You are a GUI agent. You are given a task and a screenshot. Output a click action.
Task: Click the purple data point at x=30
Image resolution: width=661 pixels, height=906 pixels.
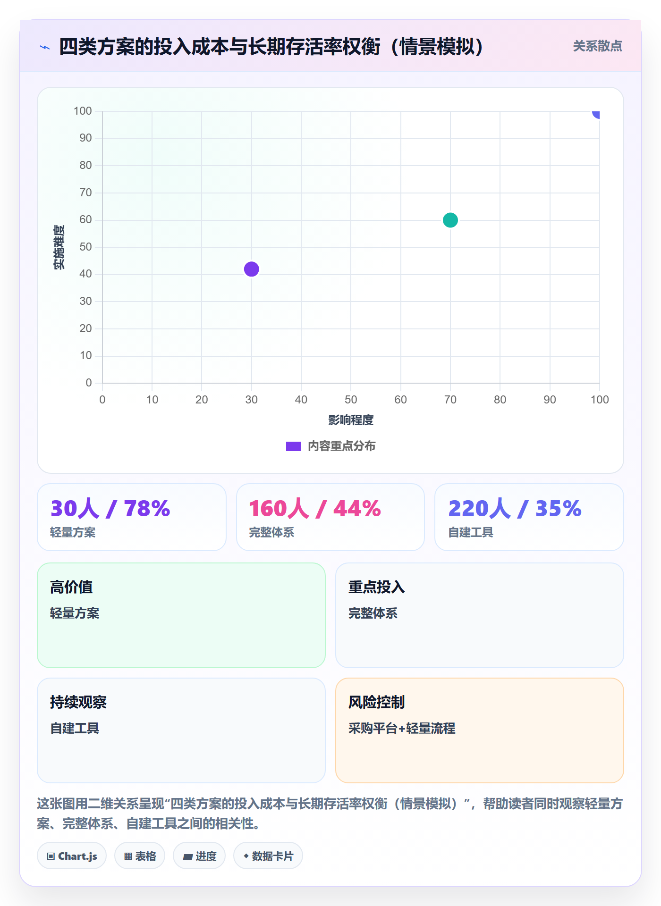[252, 269]
